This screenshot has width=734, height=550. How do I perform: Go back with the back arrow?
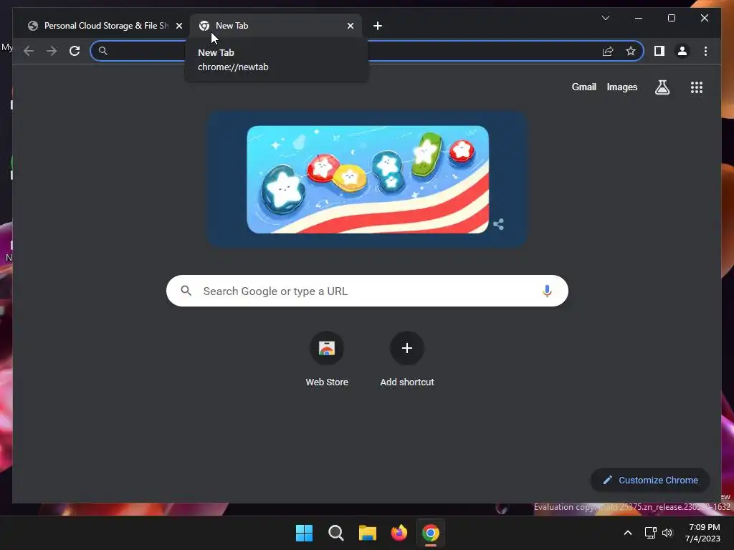(29, 51)
